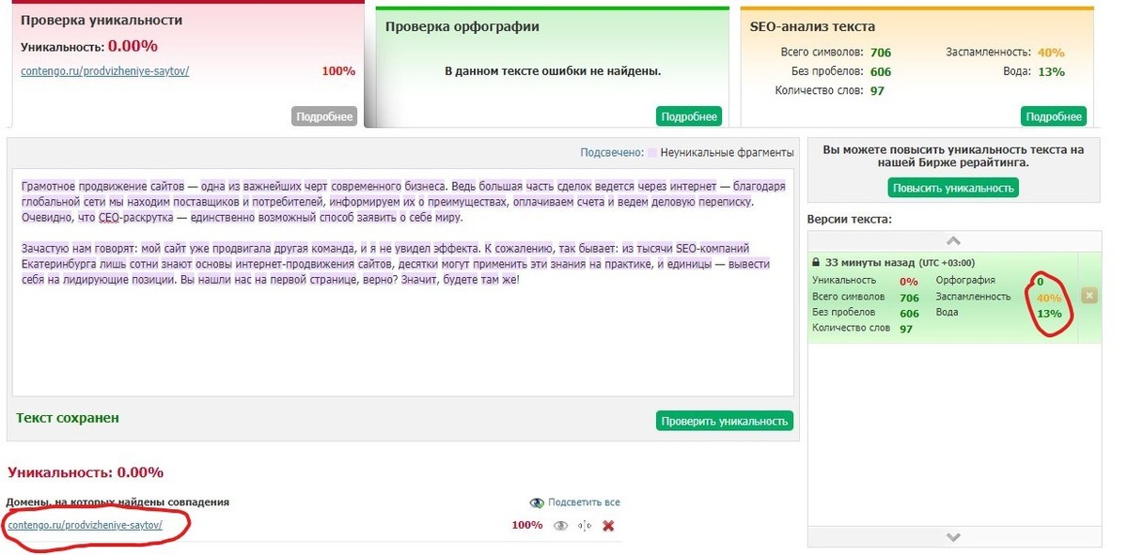The width and height of the screenshot is (1128, 555).
Task: Toggle highlight eye for contengo.ru match
Action: click(x=561, y=526)
